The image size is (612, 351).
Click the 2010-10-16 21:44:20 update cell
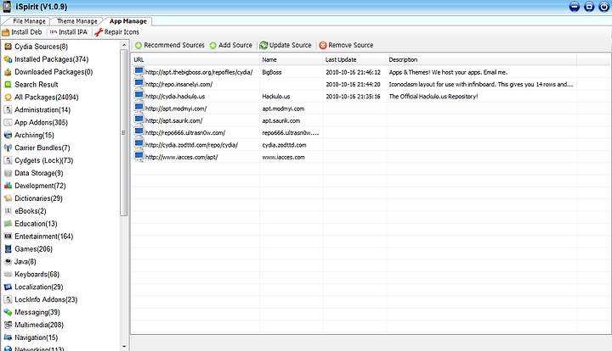(x=353, y=85)
